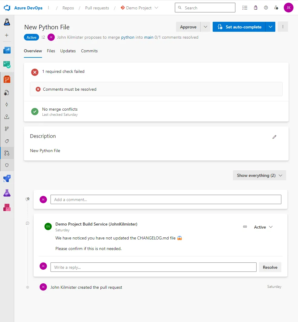The width and height of the screenshot is (298, 322).
Task: Open the Azure DevOps home logo
Action: tap(7, 8)
